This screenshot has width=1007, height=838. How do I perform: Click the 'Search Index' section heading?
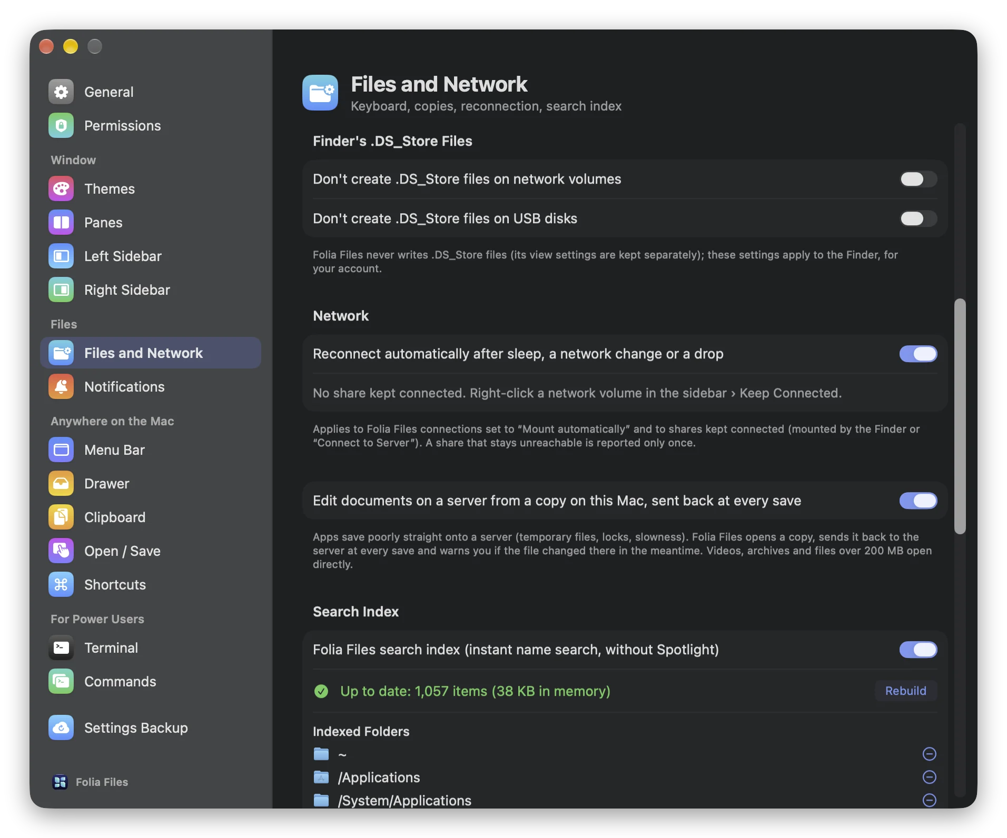356,612
